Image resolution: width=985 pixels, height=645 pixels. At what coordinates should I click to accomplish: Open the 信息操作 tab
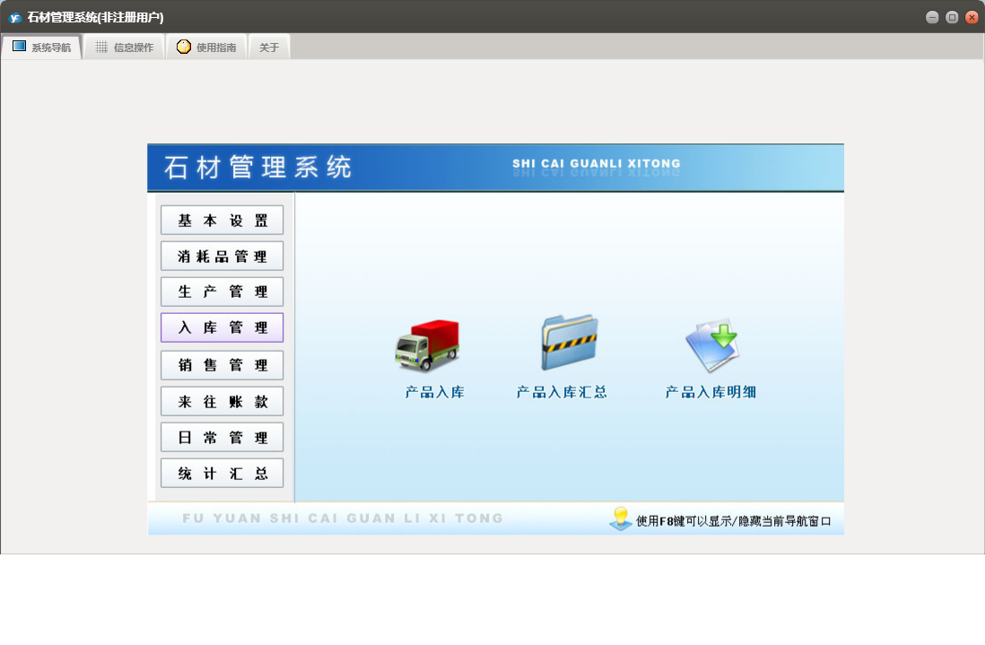125,48
